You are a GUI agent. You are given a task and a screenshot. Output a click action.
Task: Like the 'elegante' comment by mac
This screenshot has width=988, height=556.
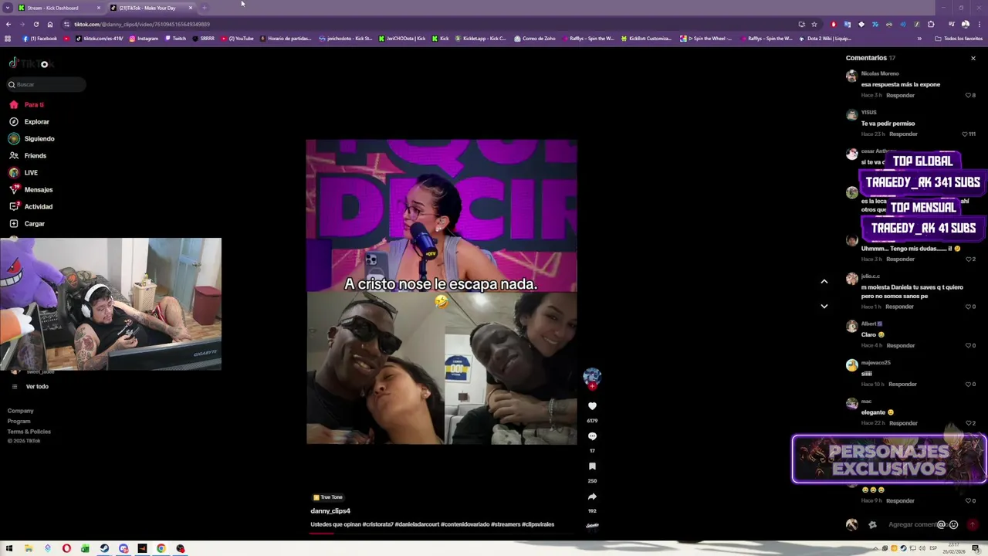[x=969, y=423]
